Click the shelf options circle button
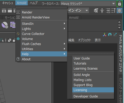The width and height of the screenshot is (124, 103). 119,25
